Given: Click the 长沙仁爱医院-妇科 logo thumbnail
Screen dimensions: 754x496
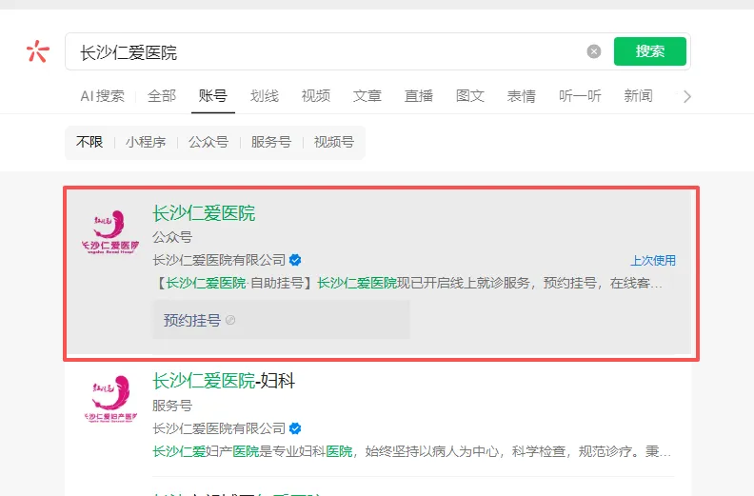Looking at the screenshot, I should [x=110, y=399].
